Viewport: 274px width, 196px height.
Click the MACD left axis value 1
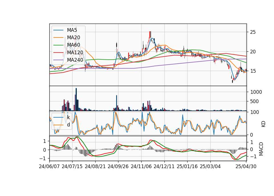click(45, 141)
